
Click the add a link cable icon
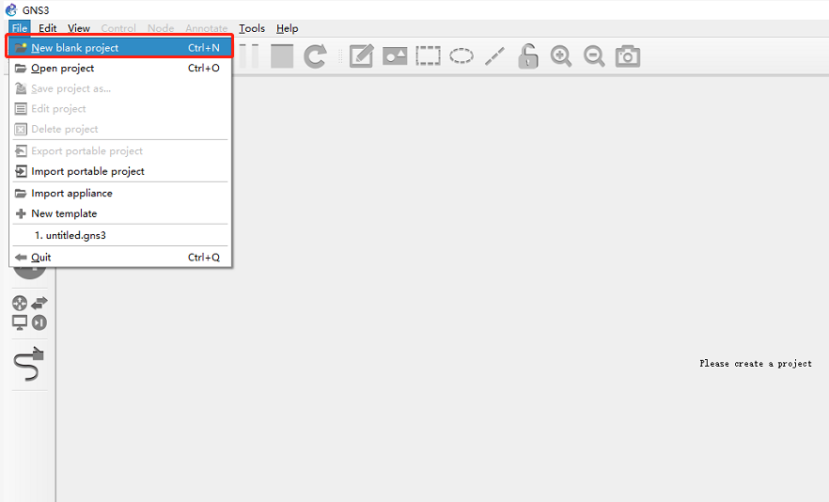pyautogui.click(x=29, y=364)
